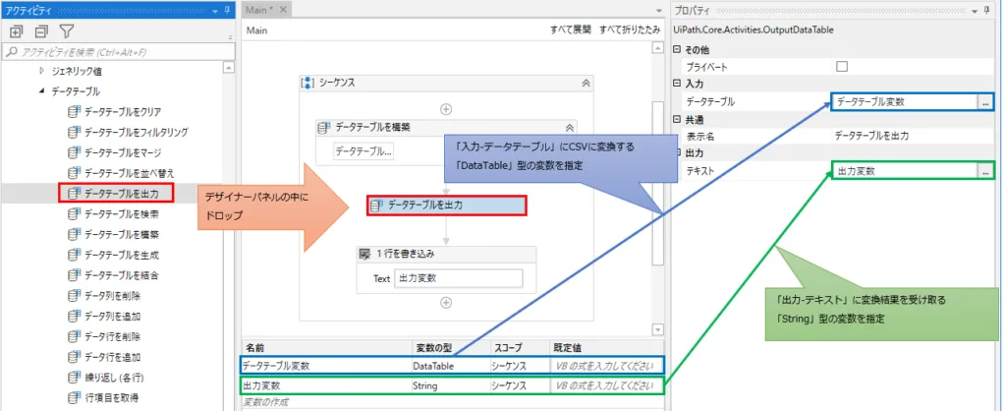
Task: Select the データテーブルをクリア activity
Action: (x=116, y=112)
